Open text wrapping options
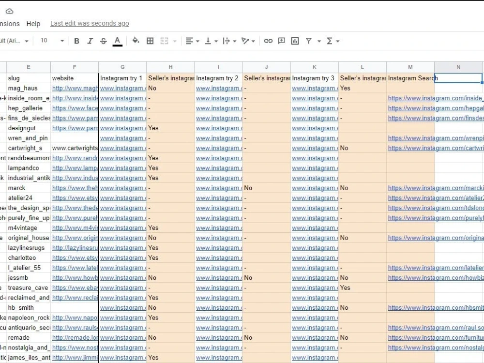This screenshot has height=363, width=484. click(226, 41)
